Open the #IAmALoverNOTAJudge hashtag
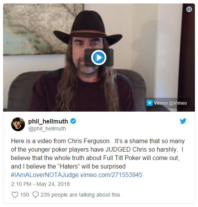Viewport: 198px width, 207px height. [45, 175]
